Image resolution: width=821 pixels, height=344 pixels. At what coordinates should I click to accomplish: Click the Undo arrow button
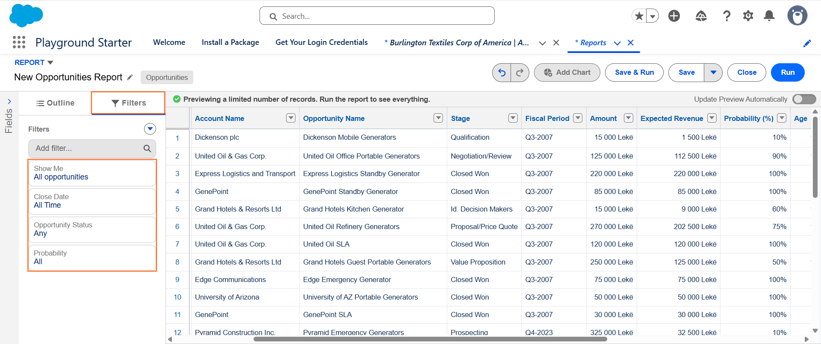click(x=502, y=73)
